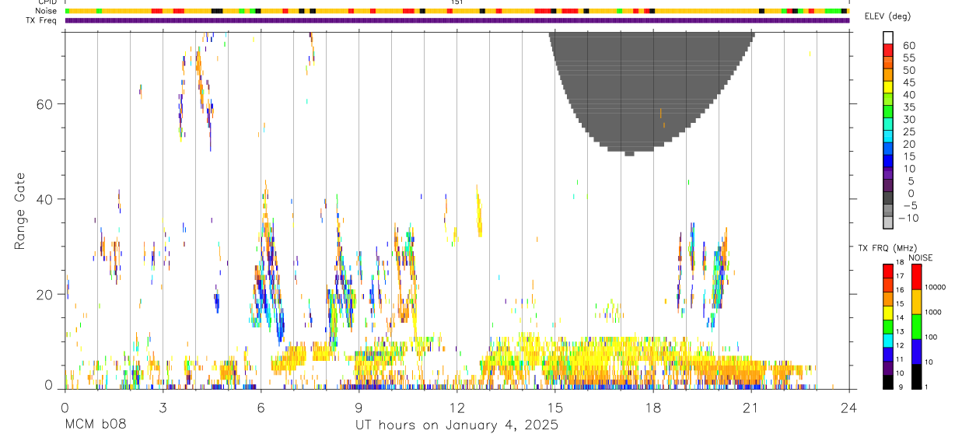Click Range Gate tick label "60"
Screen dimensions: 955x441
[x=46, y=104]
